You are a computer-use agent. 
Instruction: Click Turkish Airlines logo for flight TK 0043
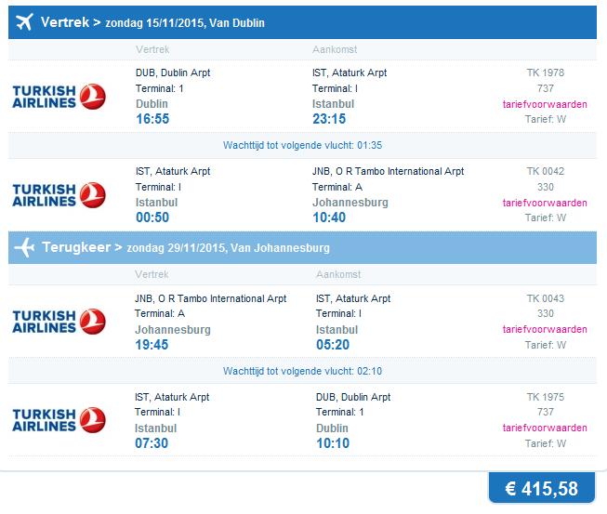pyautogui.click(x=59, y=322)
